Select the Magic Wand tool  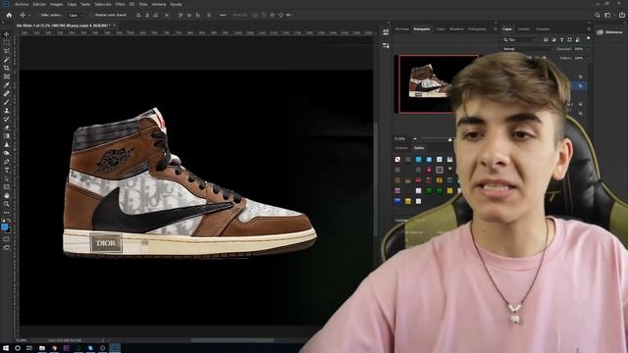[7, 60]
